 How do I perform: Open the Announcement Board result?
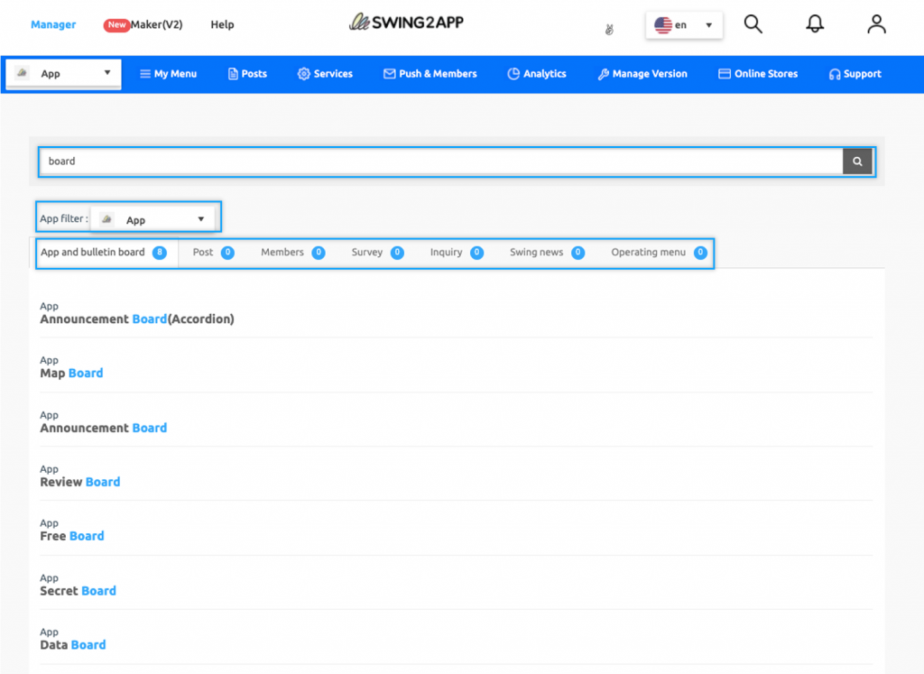103,427
